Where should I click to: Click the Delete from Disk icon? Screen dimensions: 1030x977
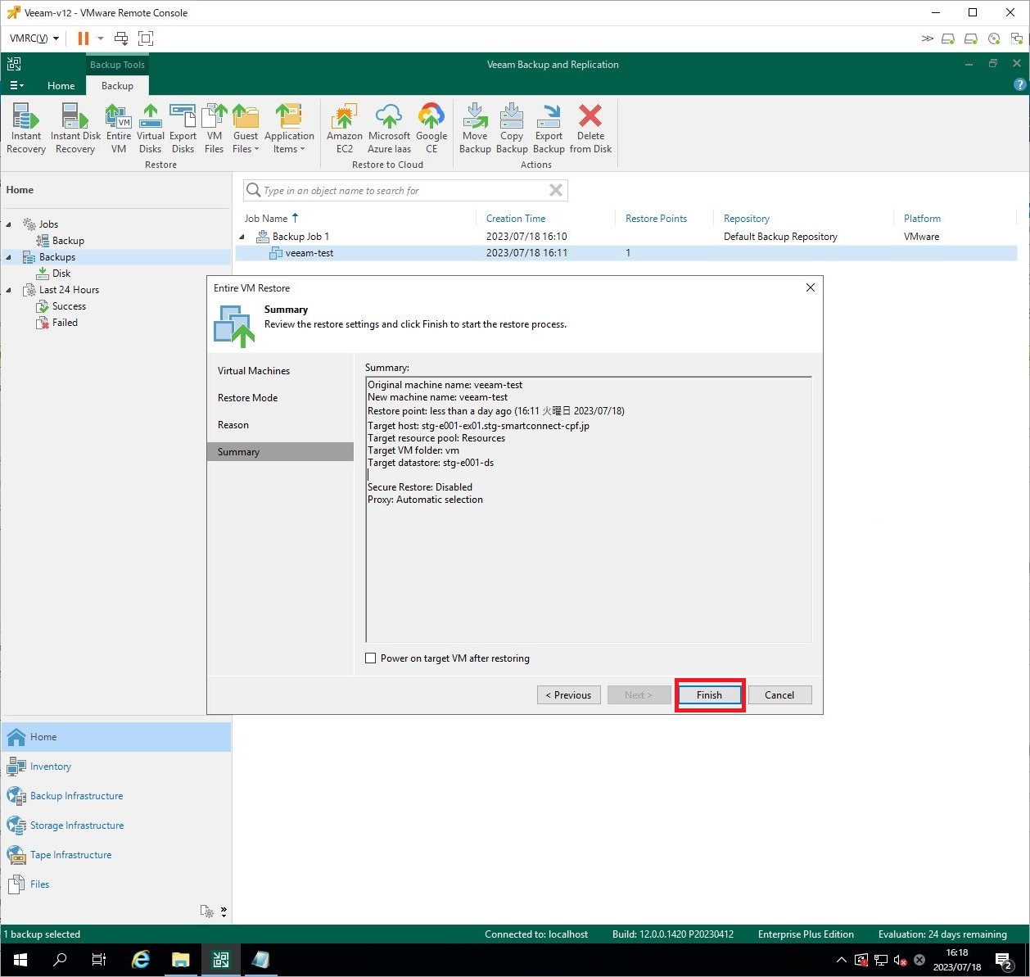coord(590,129)
